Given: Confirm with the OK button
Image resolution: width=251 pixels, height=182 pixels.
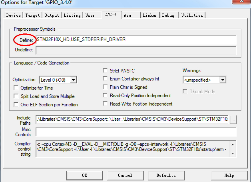Looking at the screenshot, I should [85, 176].
